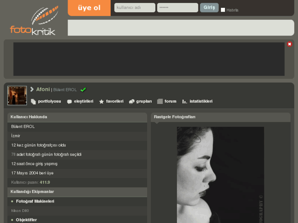298x223 pixels.
Task: Close the banner with red X icon
Action: tap(289, 44)
